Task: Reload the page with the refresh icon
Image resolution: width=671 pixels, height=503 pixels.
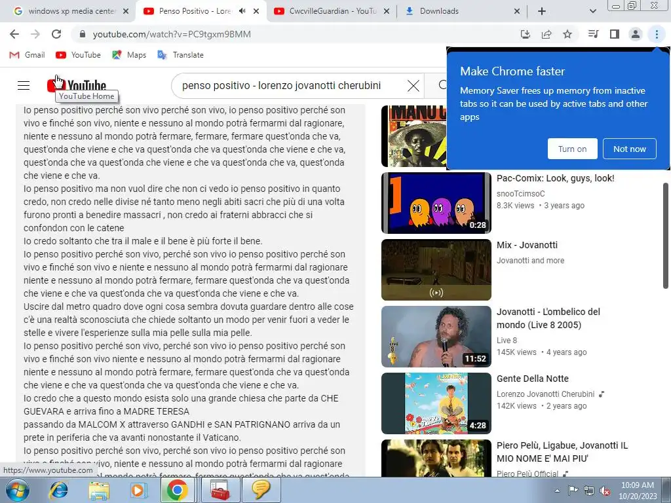Action: (56, 34)
